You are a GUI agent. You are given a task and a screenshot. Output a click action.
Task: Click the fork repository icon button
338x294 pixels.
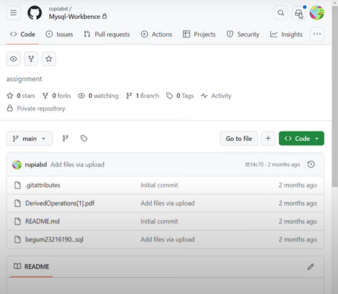(31, 59)
